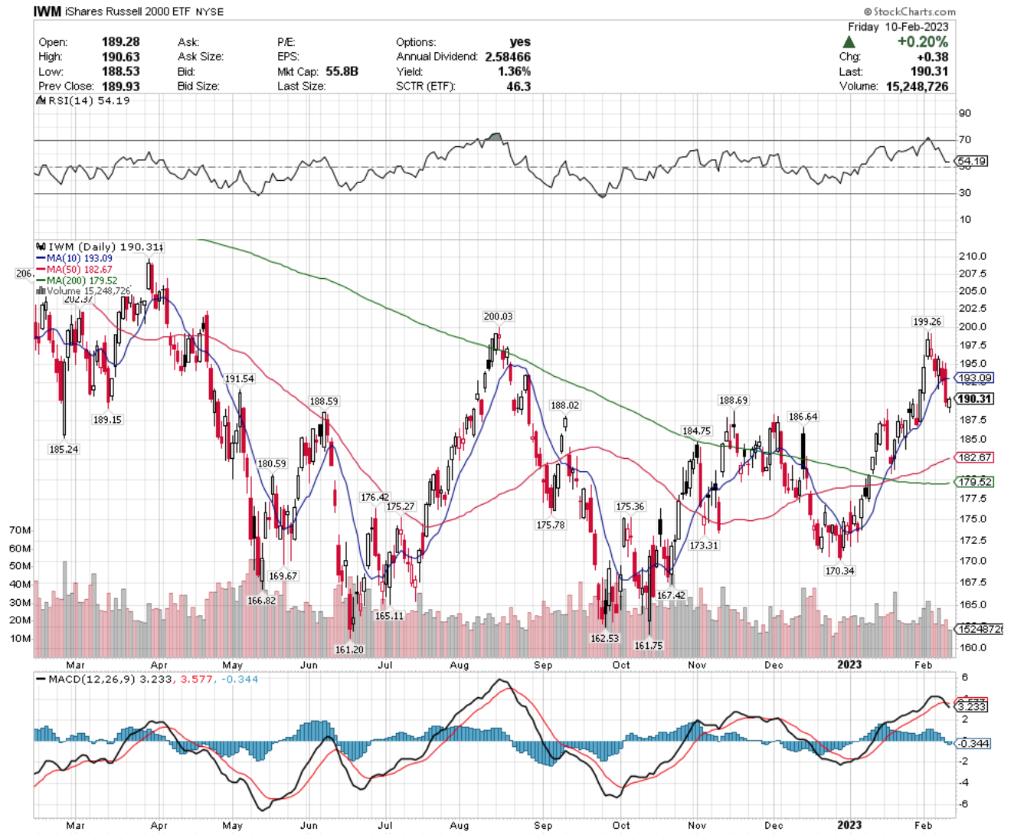Click the 175.36 October price label
Screen dimensions: 1014x835
point(630,507)
